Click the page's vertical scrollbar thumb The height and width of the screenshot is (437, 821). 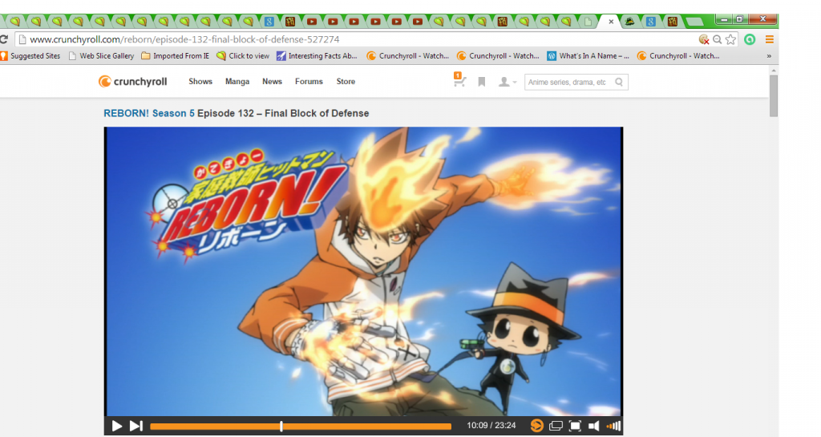(x=774, y=95)
